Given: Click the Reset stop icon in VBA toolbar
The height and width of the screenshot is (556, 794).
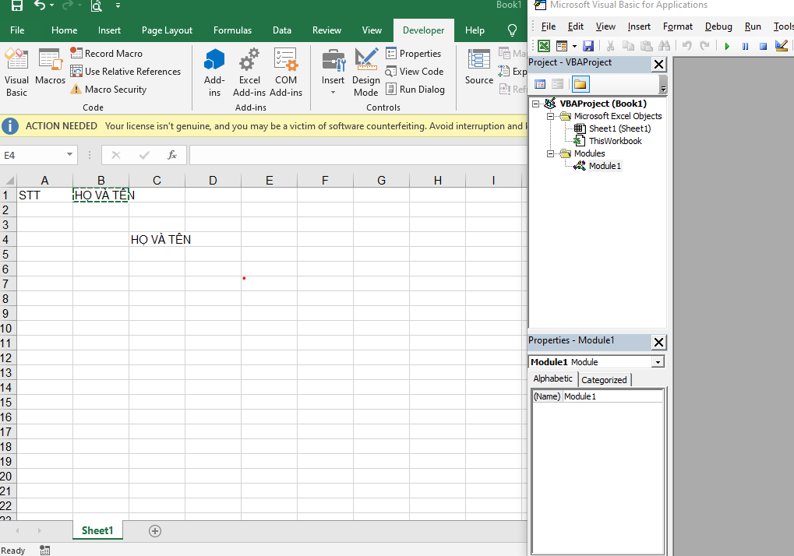Looking at the screenshot, I should point(763,47).
